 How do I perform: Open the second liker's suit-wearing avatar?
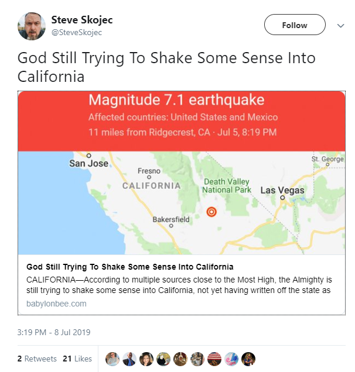(129, 359)
